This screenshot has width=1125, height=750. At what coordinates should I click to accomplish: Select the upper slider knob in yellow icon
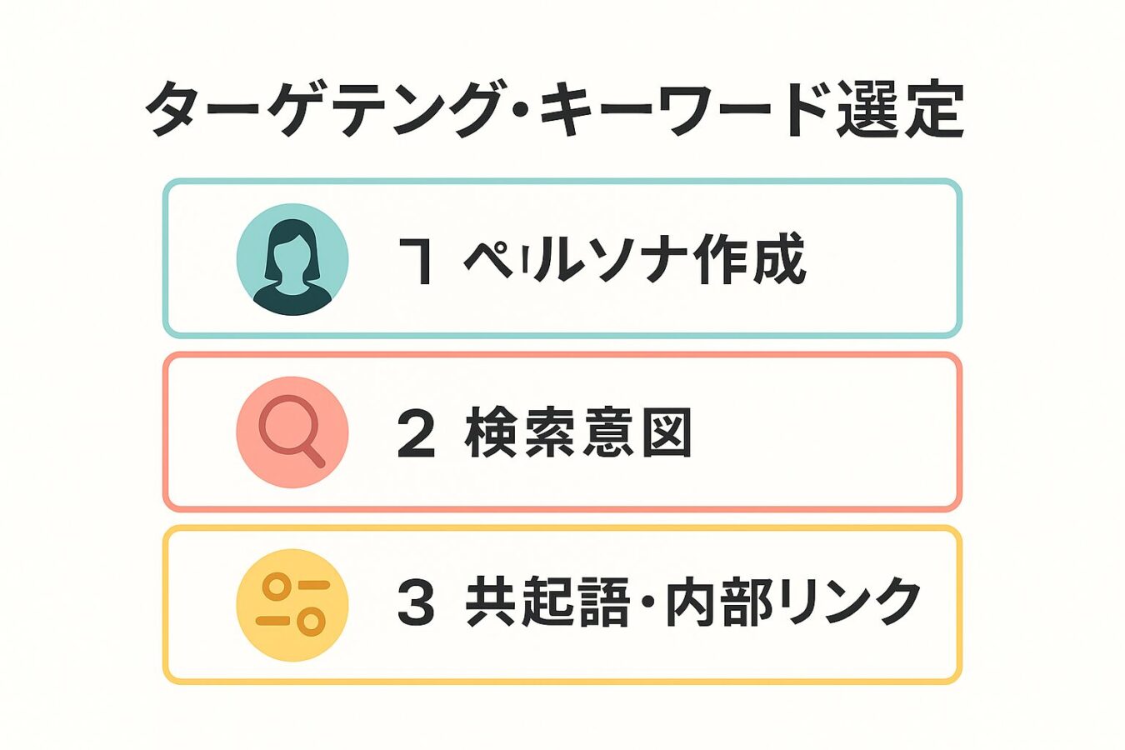(275, 587)
